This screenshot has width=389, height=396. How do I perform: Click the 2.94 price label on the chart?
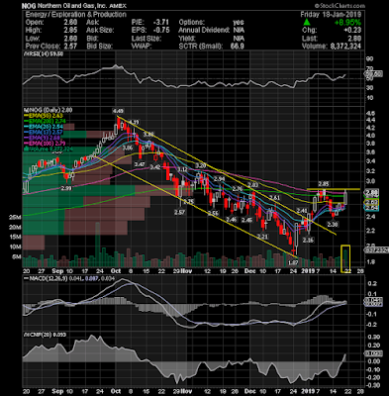point(220,178)
